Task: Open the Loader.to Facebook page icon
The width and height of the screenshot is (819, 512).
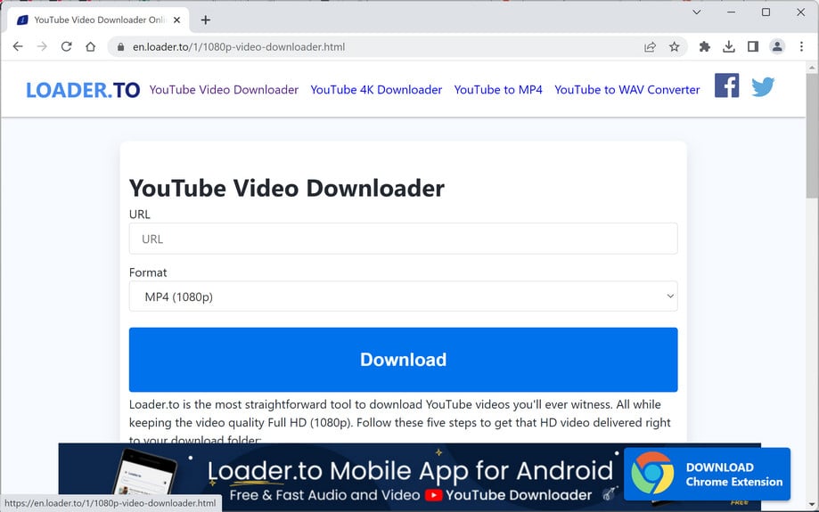Action: (x=726, y=85)
